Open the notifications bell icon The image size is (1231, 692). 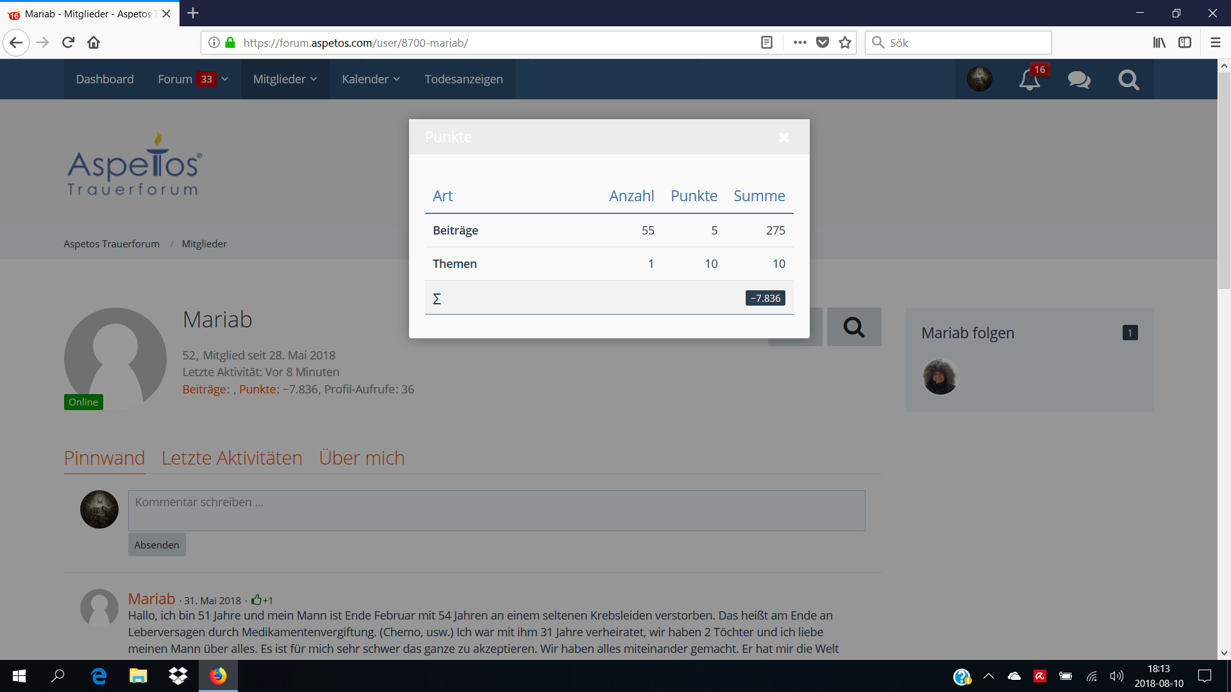pyautogui.click(x=1029, y=79)
